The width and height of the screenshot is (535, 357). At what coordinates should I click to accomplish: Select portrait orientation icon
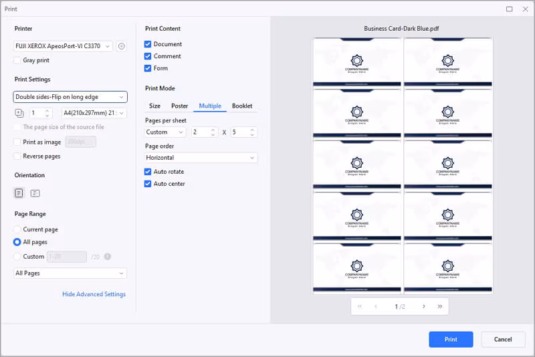19,193
